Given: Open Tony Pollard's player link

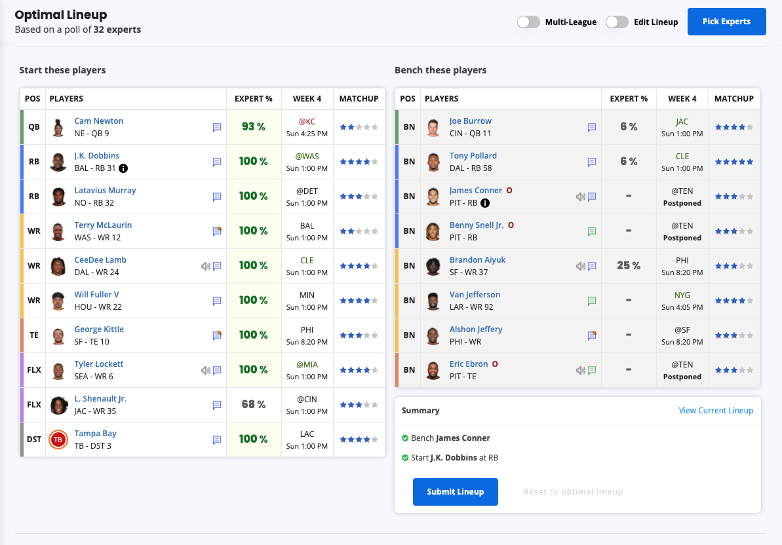Looking at the screenshot, I should point(473,156).
